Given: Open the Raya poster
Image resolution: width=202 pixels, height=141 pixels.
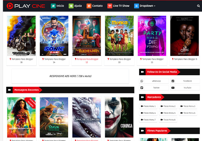Looking at the screenshot, I should (x=54, y=117).
